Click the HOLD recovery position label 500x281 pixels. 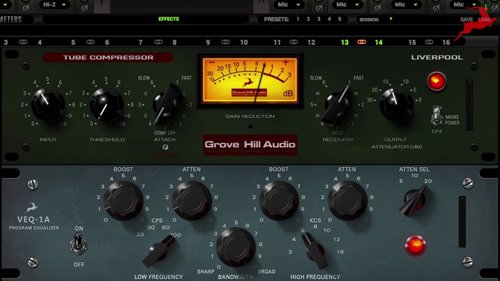[x=337, y=133]
